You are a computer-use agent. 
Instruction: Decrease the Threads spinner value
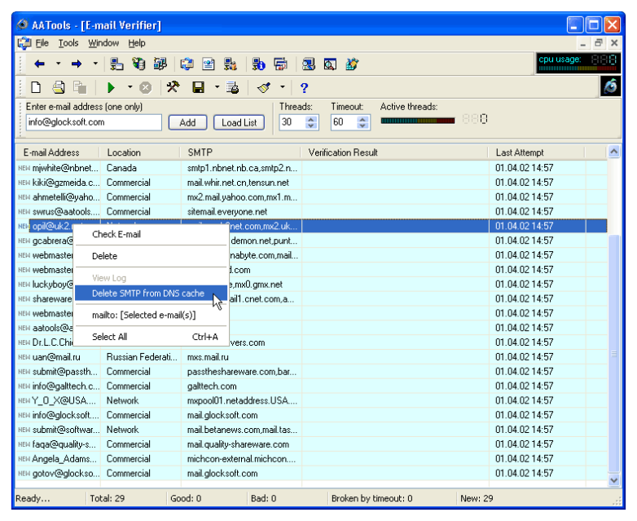[x=311, y=126]
